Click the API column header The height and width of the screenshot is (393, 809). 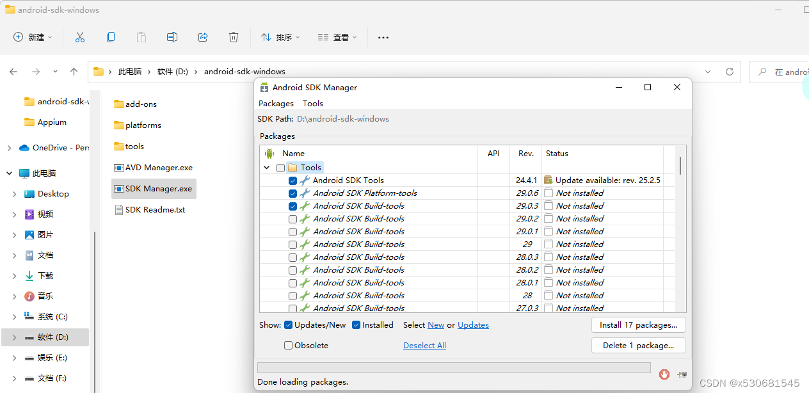coord(493,154)
